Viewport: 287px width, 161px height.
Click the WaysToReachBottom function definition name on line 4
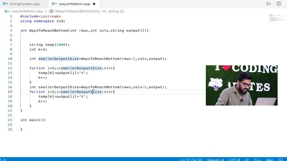tap(48, 30)
